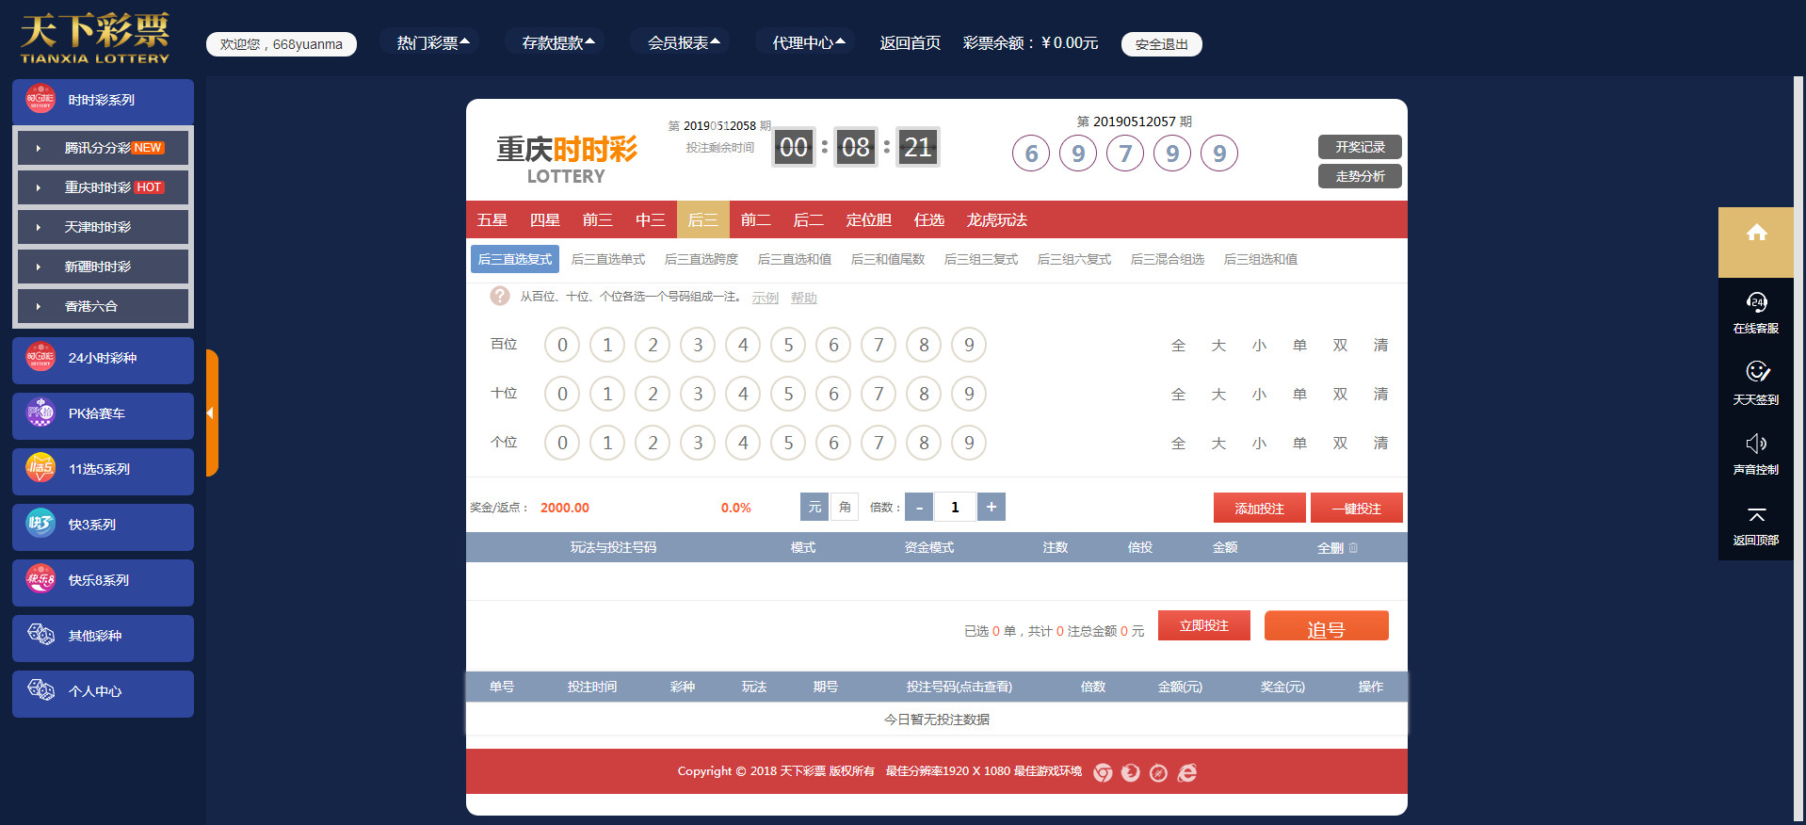Image resolution: width=1806 pixels, height=825 pixels.
Task: Expand the 热门彩票 dropdown menu
Action: [x=432, y=43]
